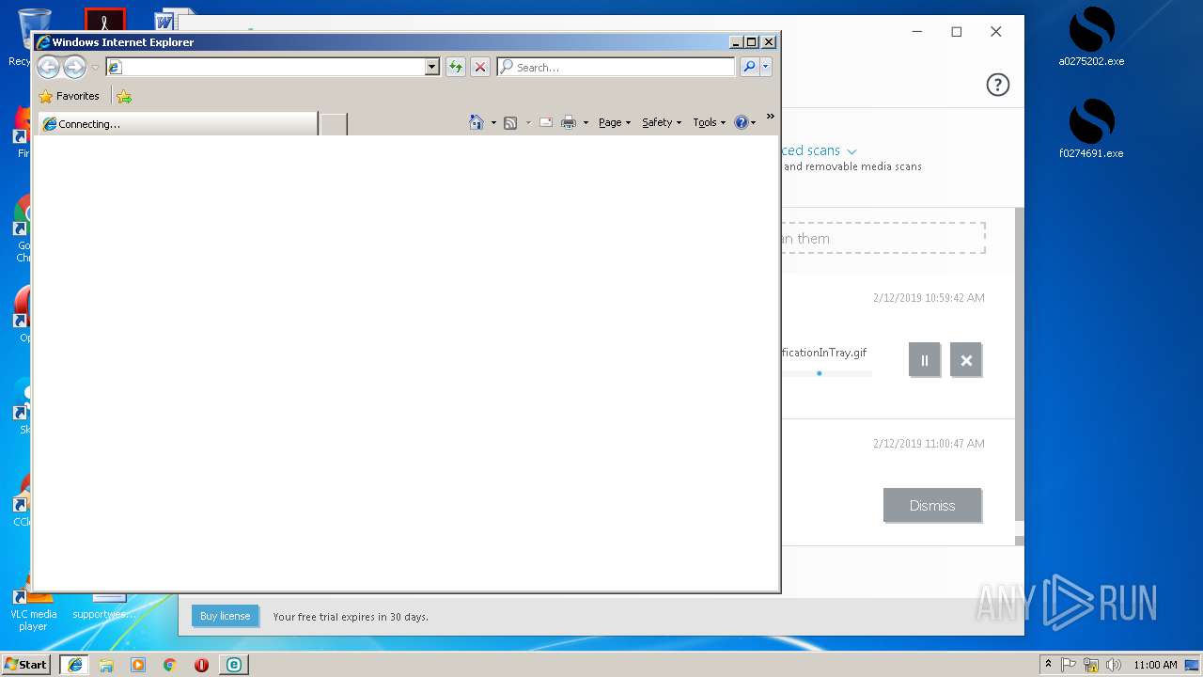Open the Page menu
Screen dimensions: 1203x677
(x=615, y=122)
